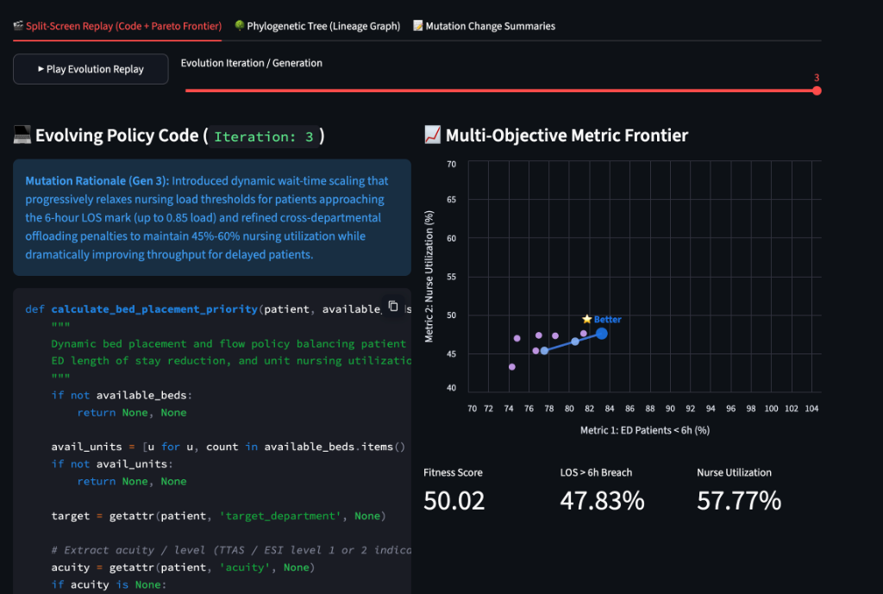Click the blue frontier point at start of line
This screenshot has width=883, height=594.
point(545,351)
